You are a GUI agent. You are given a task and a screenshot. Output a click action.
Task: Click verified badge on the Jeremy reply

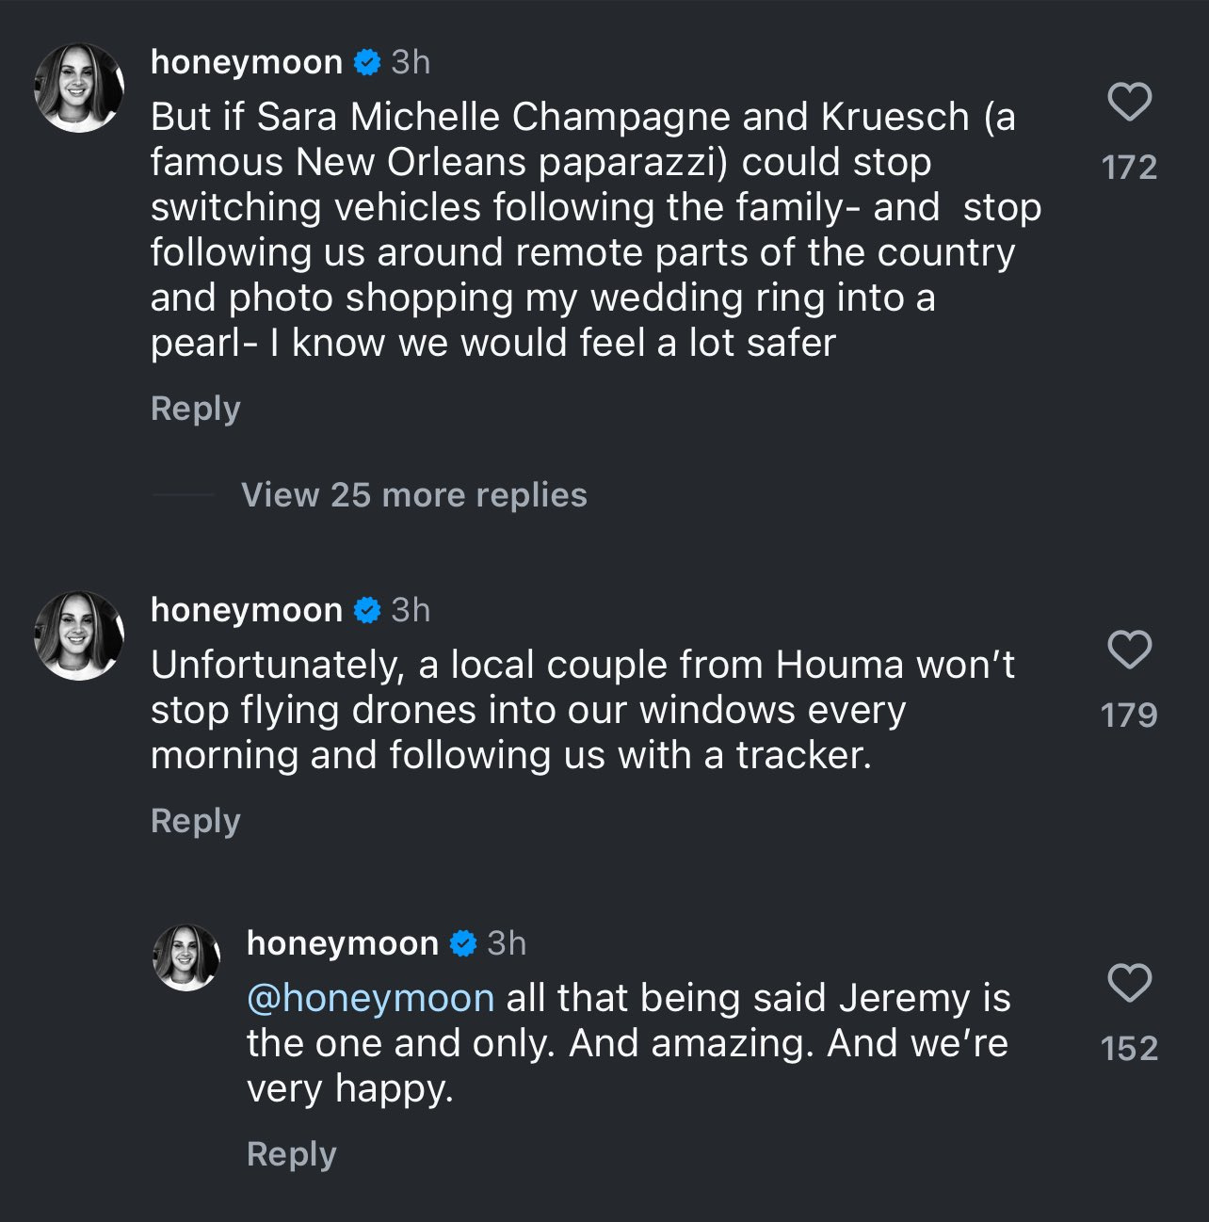pos(463,944)
